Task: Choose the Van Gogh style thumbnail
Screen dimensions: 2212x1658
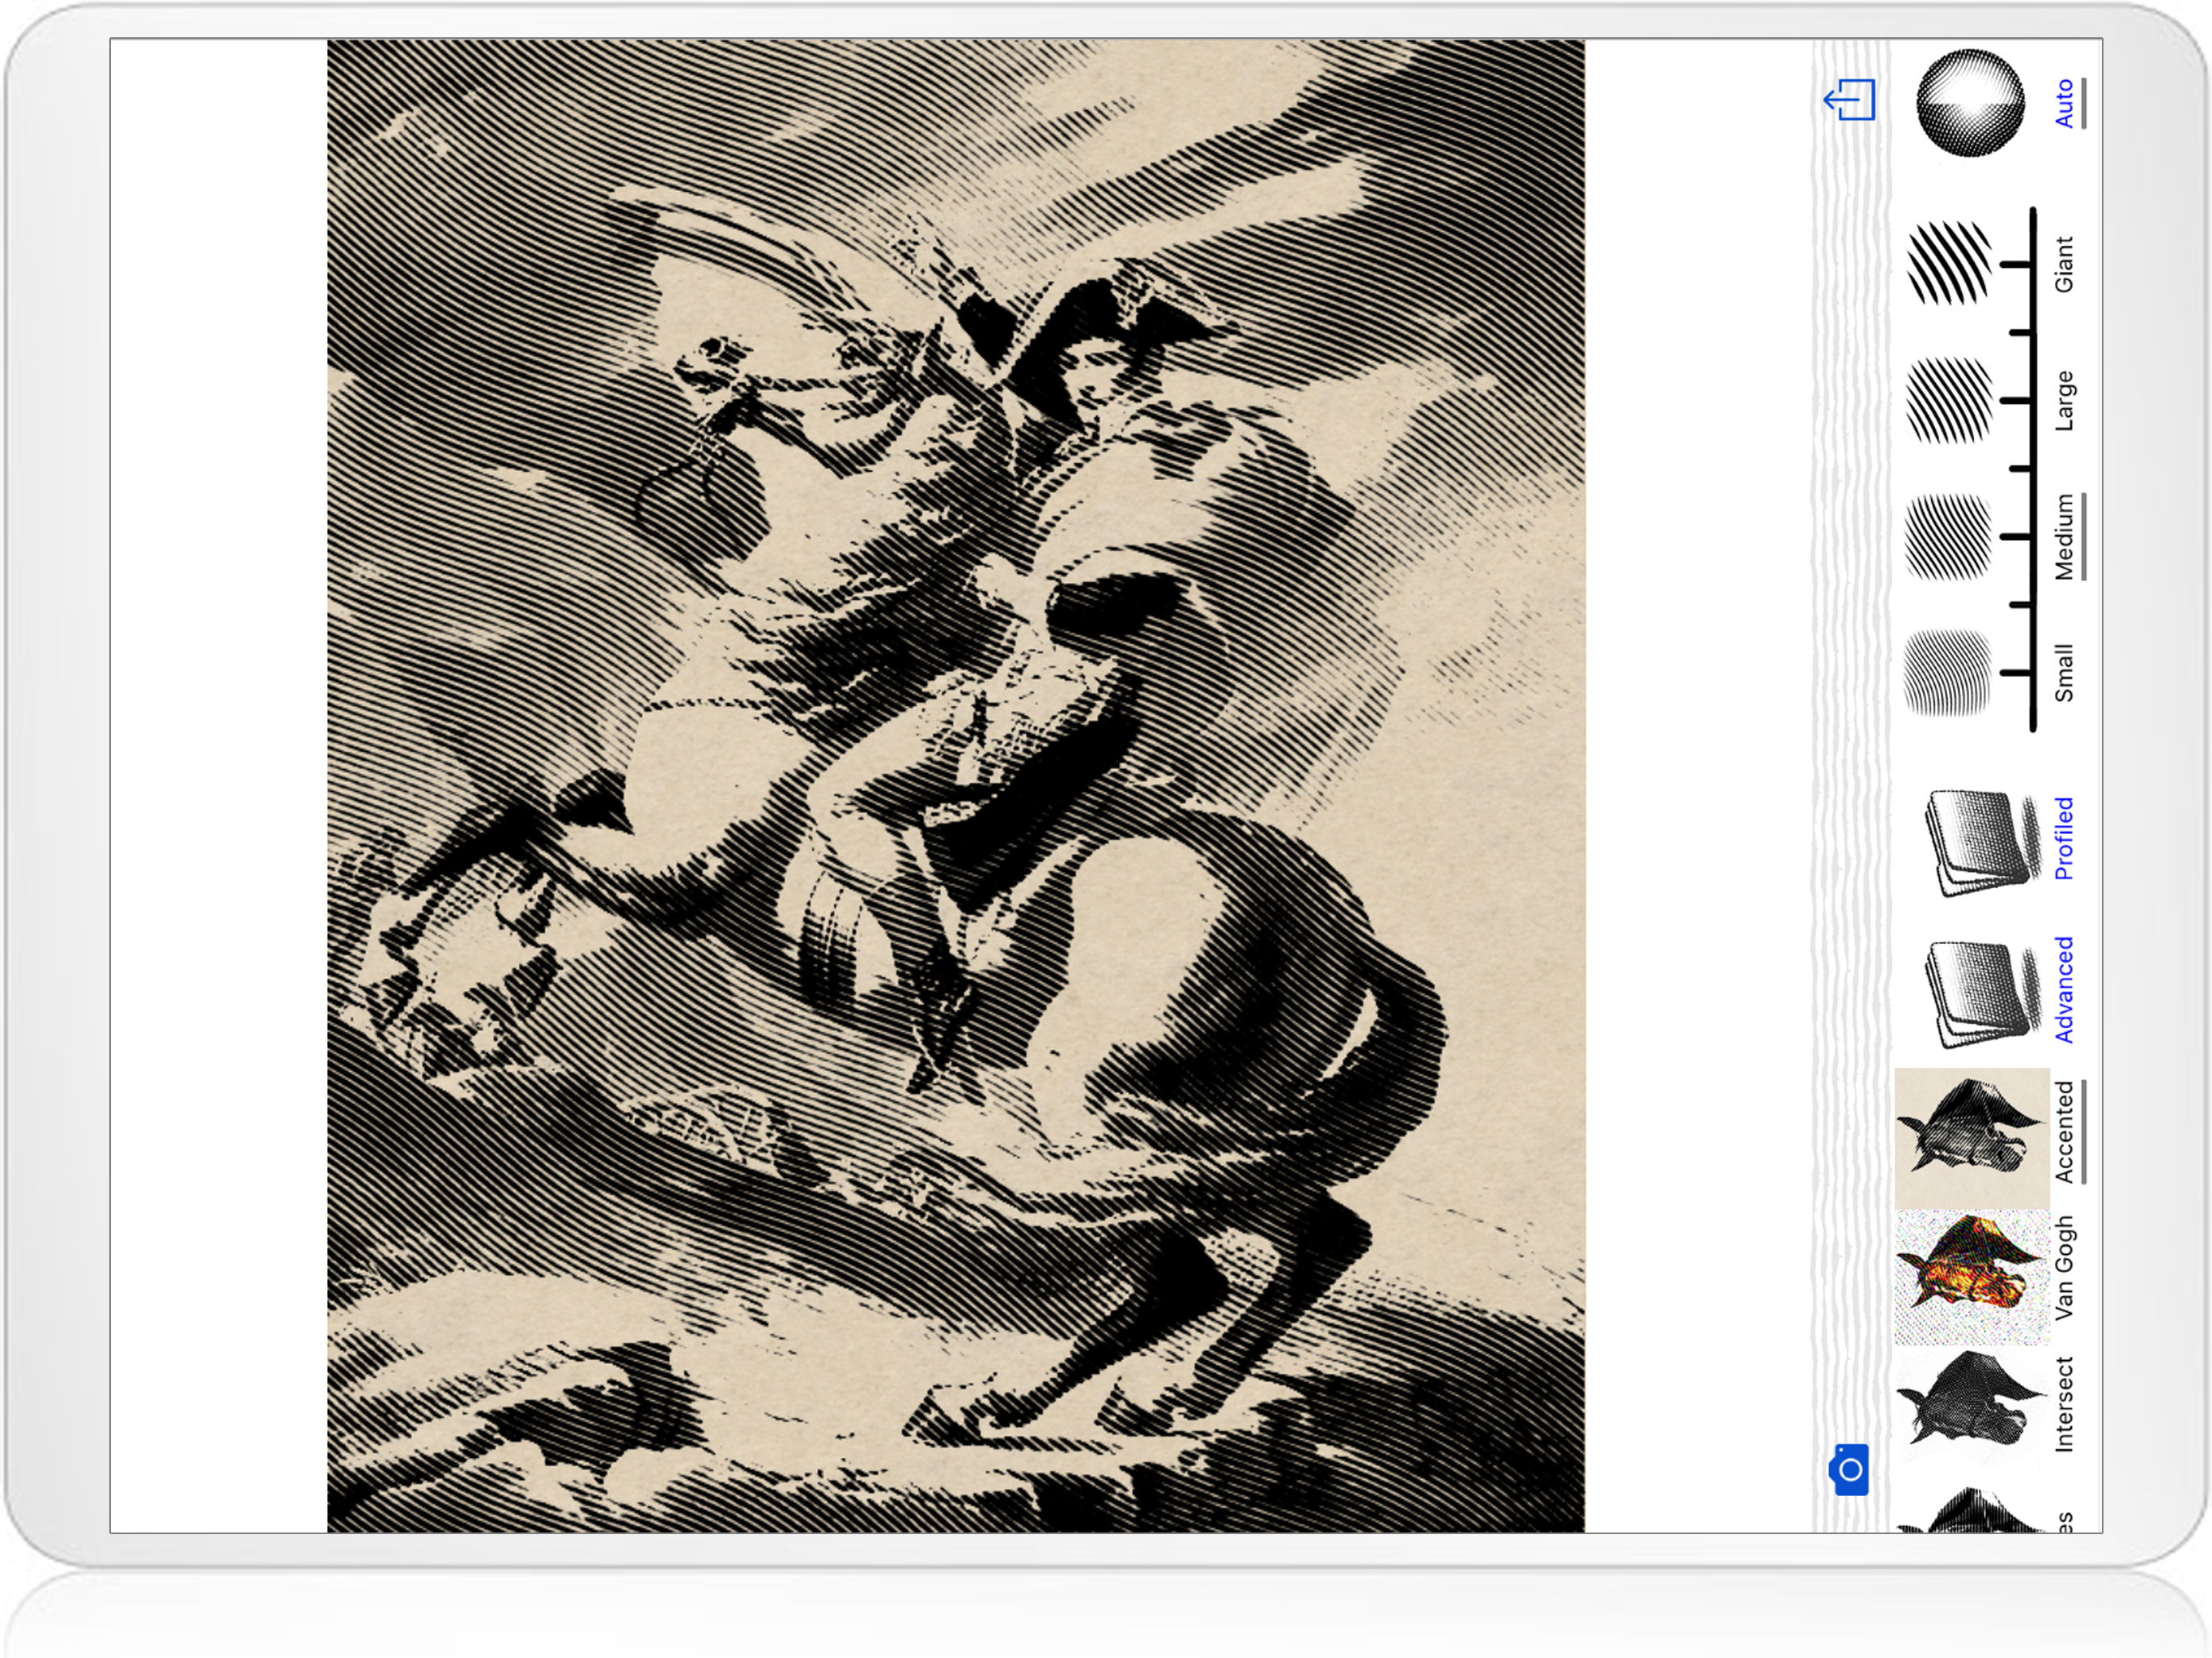Action: 1971,1276
